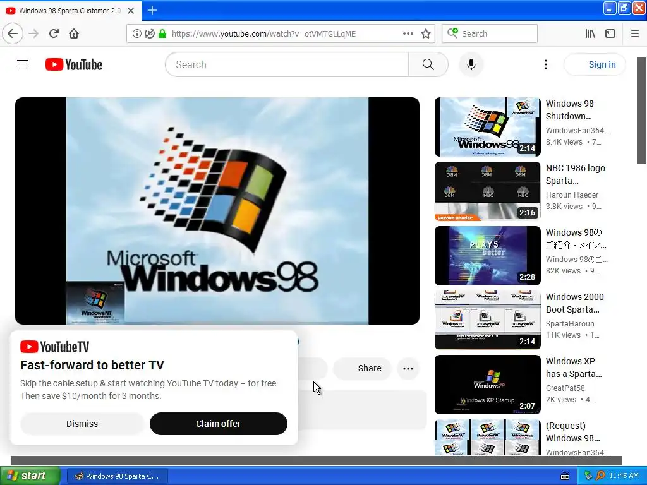Image resolution: width=647 pixels, height=485 pixels.
Task: Click Windows XP has a Sparta title
Action: [574, 367]
